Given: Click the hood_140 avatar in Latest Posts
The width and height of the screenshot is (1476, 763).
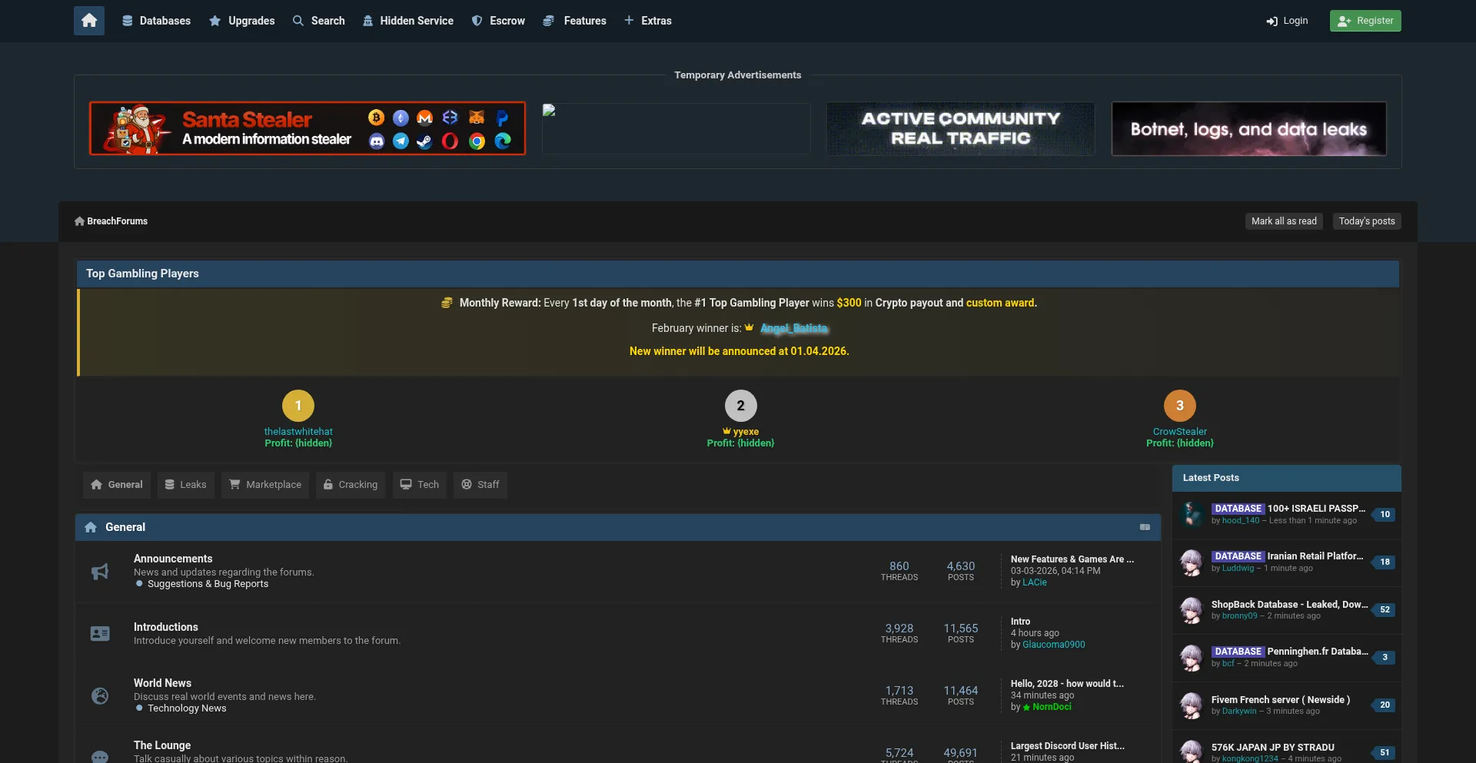Looking at the screenshot, I should click(x=1192, y=514).
